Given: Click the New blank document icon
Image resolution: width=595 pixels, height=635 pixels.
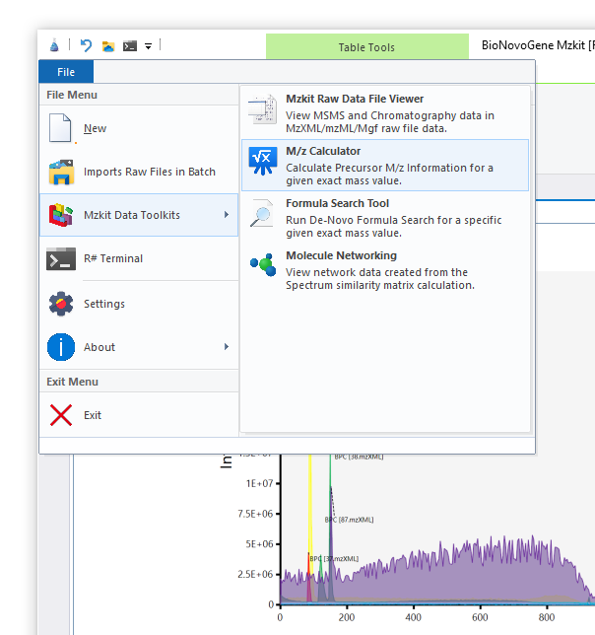Looking at the screenshot, I should point(60,128).
